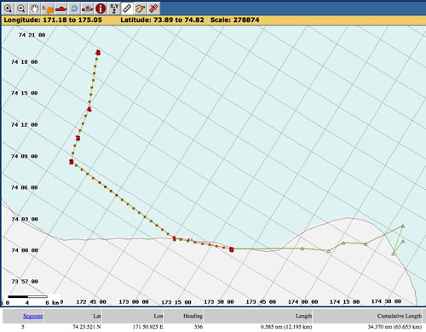Activate the pan hand tool
This screenshot has width=426, height=332.
click(34, 9)
